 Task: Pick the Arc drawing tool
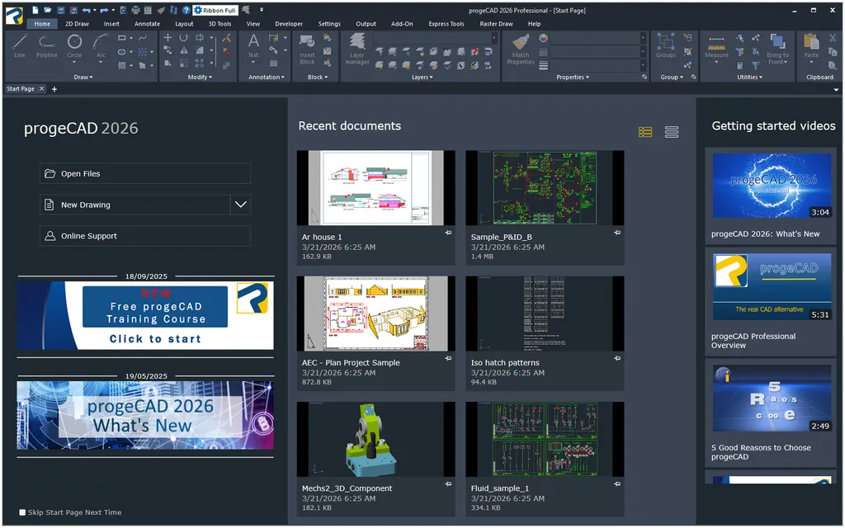[x=100, y=46]
